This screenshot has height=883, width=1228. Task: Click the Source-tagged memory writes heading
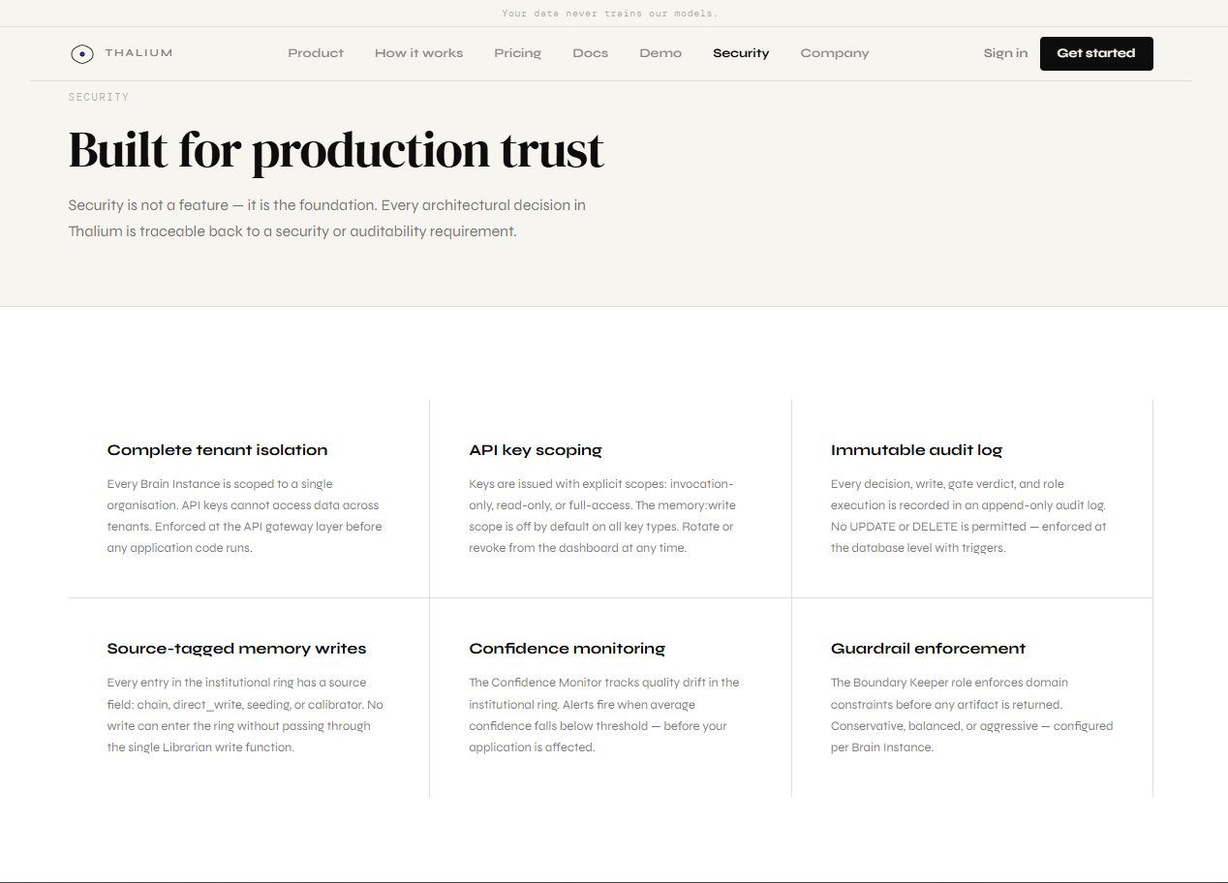tap(236, 649)
